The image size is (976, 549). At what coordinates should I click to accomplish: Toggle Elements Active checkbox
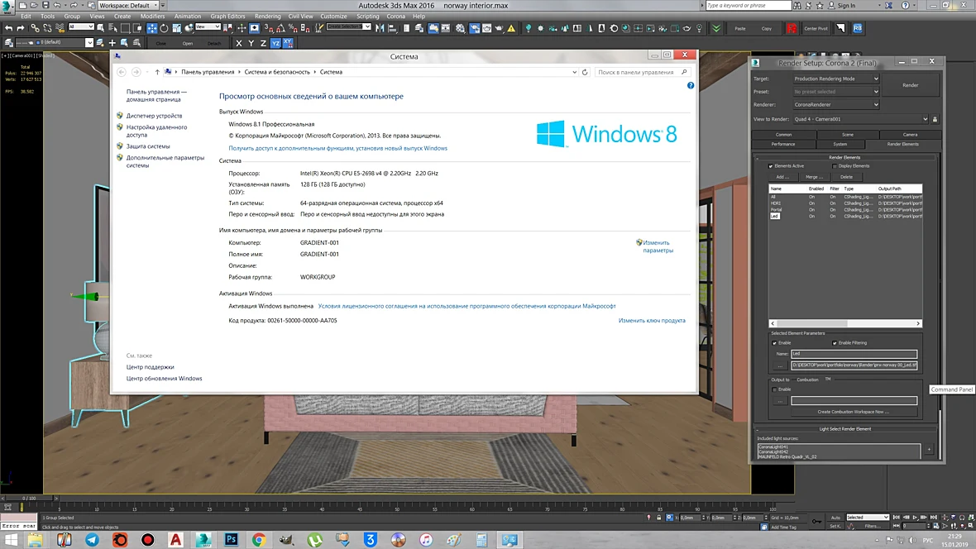[771, 166]
